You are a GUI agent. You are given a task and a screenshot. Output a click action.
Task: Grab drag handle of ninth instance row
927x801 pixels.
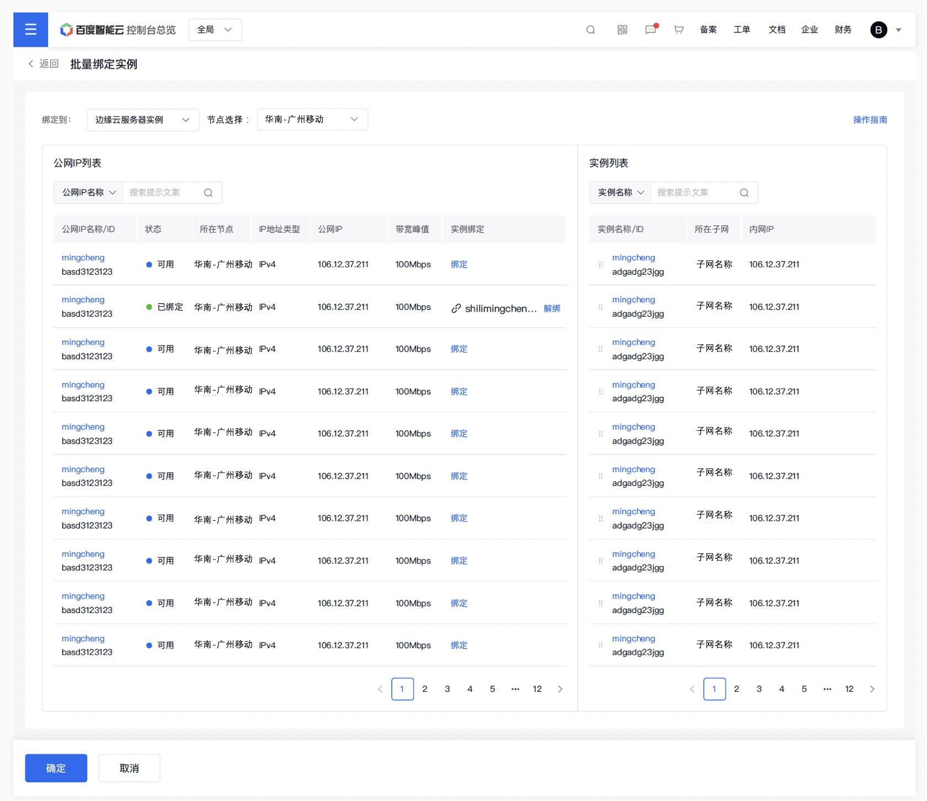point(601,604)
